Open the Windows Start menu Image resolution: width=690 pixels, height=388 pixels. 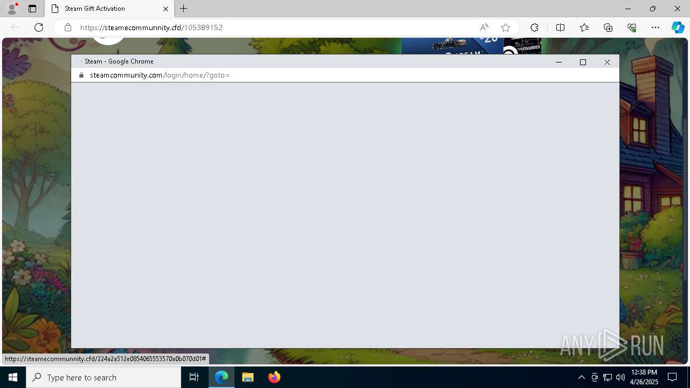pyautogui.click(x=13, y=377)
